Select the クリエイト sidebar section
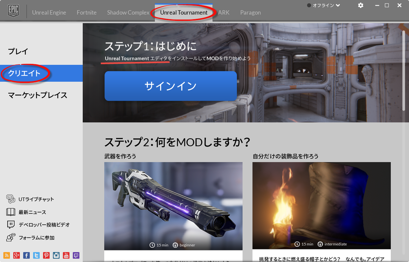This screenshot has width=409, height=262. (x=41, y=73)
